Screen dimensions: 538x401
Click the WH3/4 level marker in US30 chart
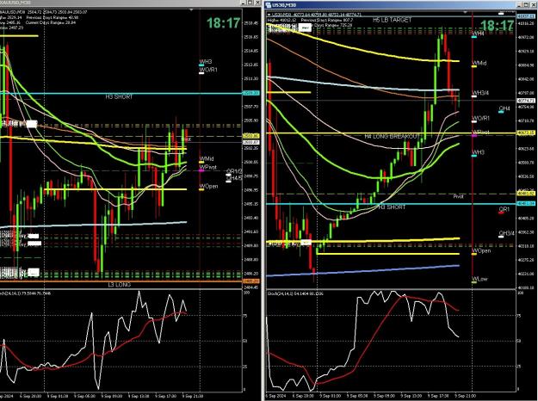tap(480, 93)
